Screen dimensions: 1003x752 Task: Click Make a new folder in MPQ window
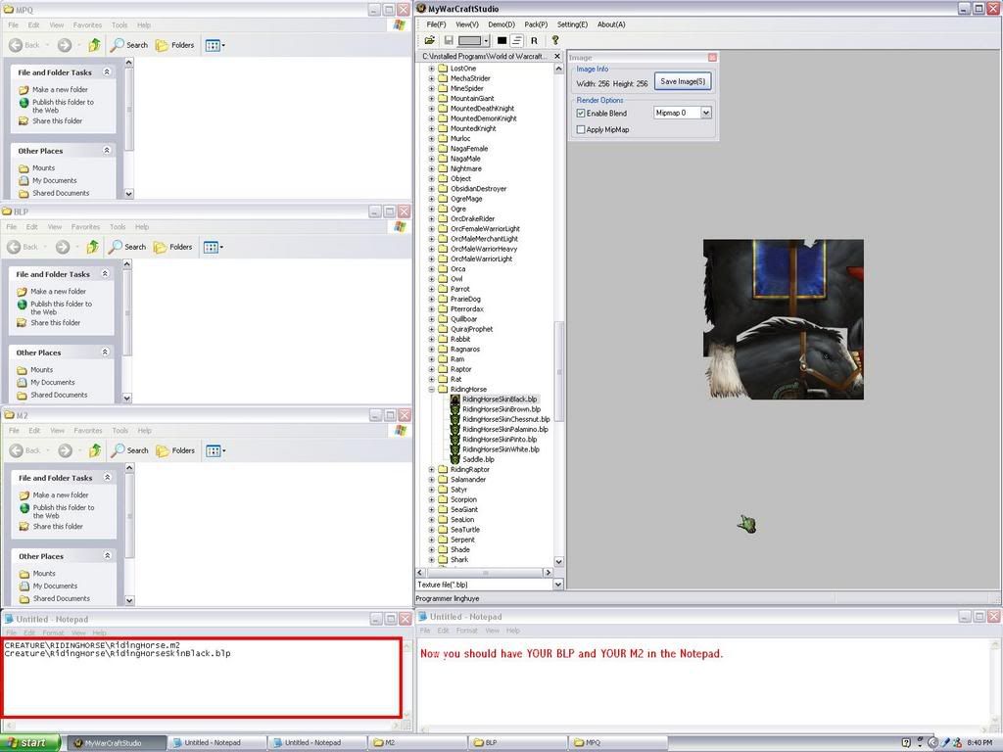60,89
